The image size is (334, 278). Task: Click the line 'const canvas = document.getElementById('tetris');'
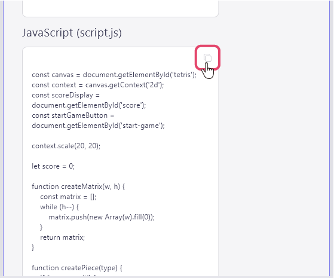[114, 75]
